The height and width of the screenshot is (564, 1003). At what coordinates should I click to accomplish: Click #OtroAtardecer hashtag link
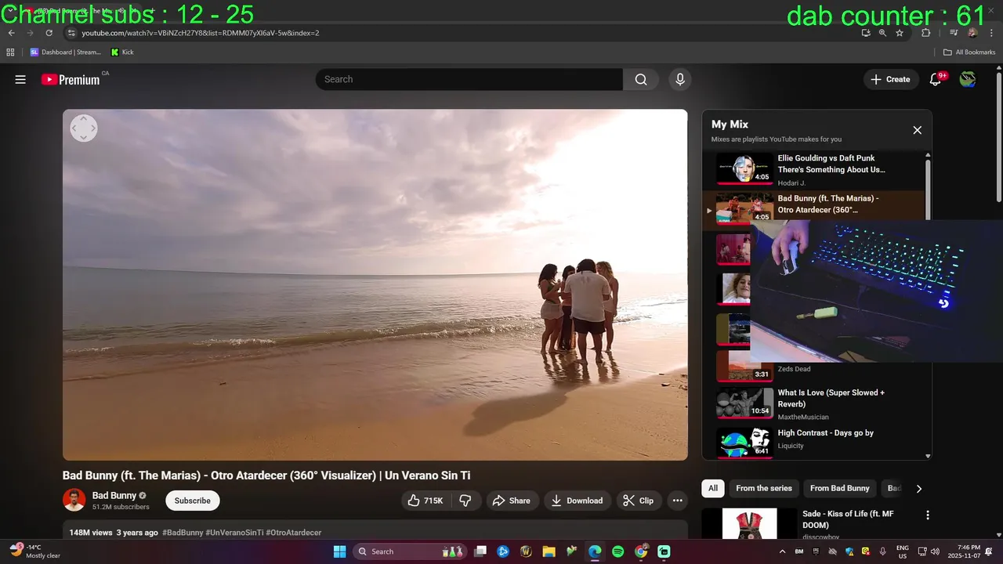point(294,533)
